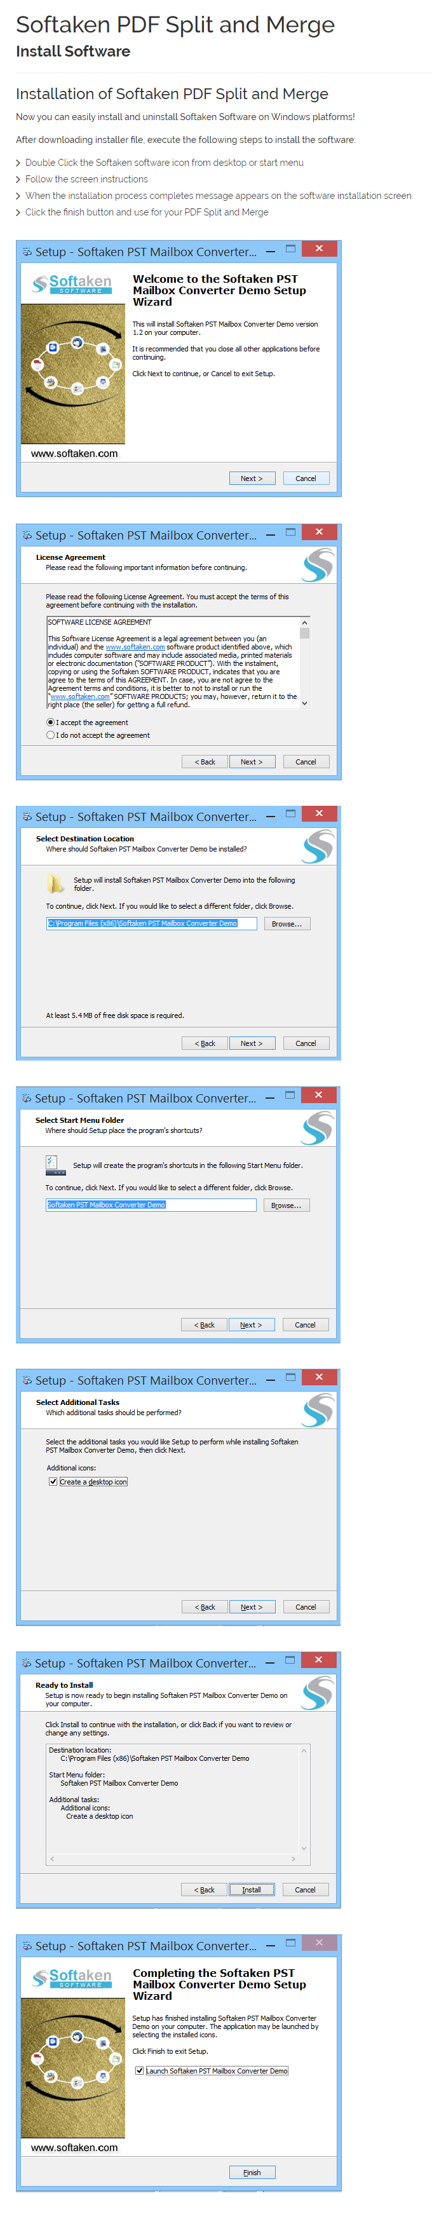432x2226 pixels.
Task: Click Softaken S logo in Select Start Menu Folder window
Action: 317,1128
